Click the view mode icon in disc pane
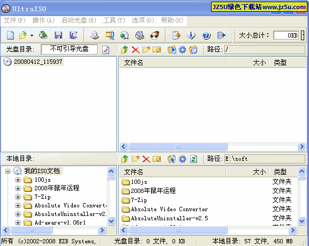Viewport: 309px width, 246px height. pyautogui.click(x=193, y=50)
